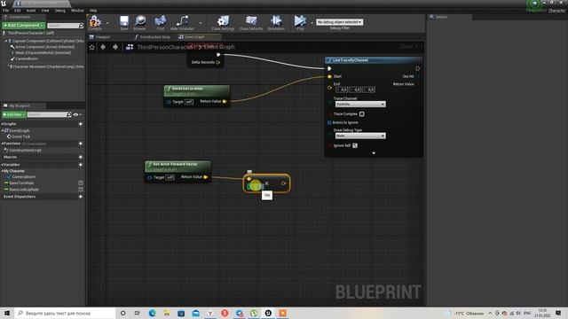Toggle BaseTurnRate variable visibility box
Screen dimensions: 568x319
click(x=81, y=183)
